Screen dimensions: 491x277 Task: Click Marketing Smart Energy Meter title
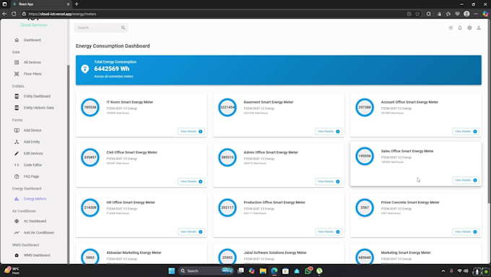(406, 252)
